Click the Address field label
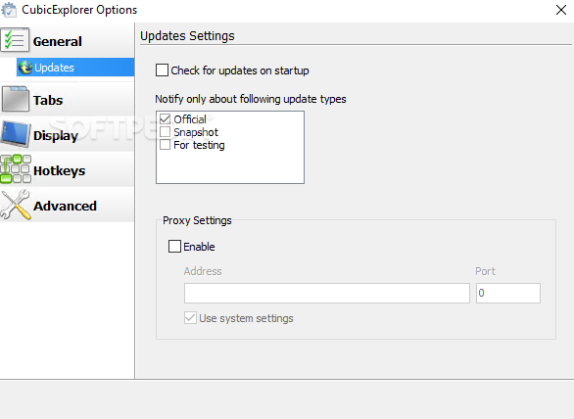 203,271
